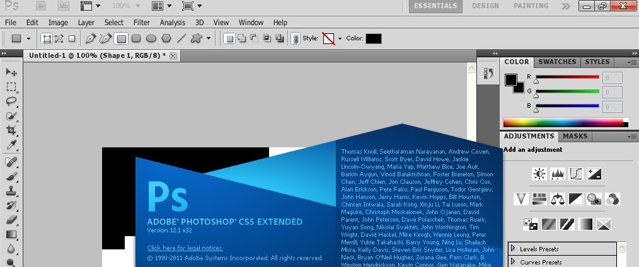
Task: Enable Shape Layers mode
Action: pyautogui.click(x=47, y=38)
